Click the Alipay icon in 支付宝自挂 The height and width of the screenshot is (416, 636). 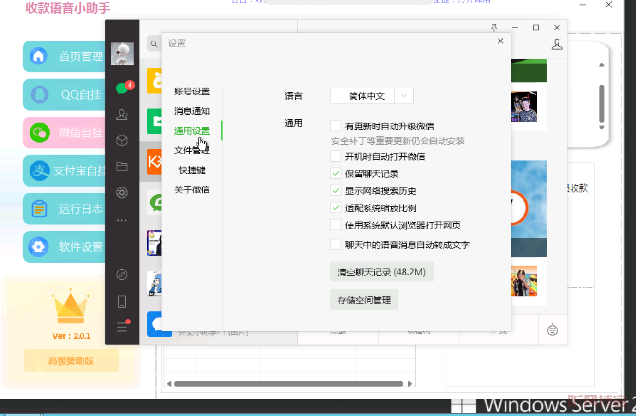point(40,171)
